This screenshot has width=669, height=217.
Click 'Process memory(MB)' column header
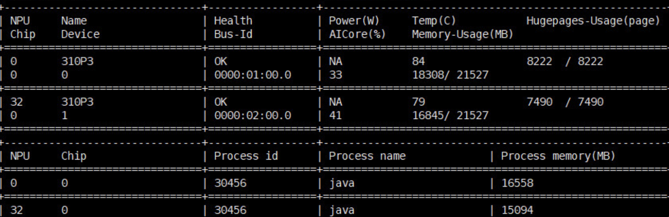click(x=558, y=156)
